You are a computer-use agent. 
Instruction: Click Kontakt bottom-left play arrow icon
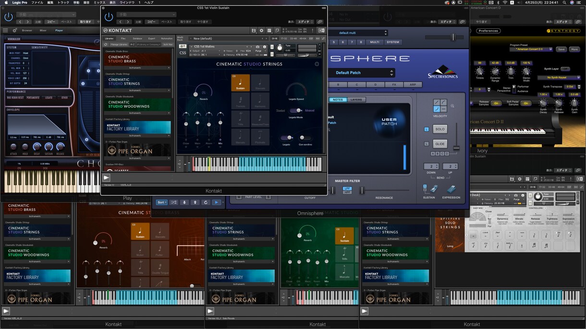click(x=106, y=177)
